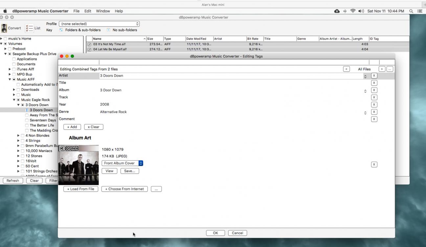
Task: Open the Window menu
Action: pyautogui.click(x=103, y=11)
